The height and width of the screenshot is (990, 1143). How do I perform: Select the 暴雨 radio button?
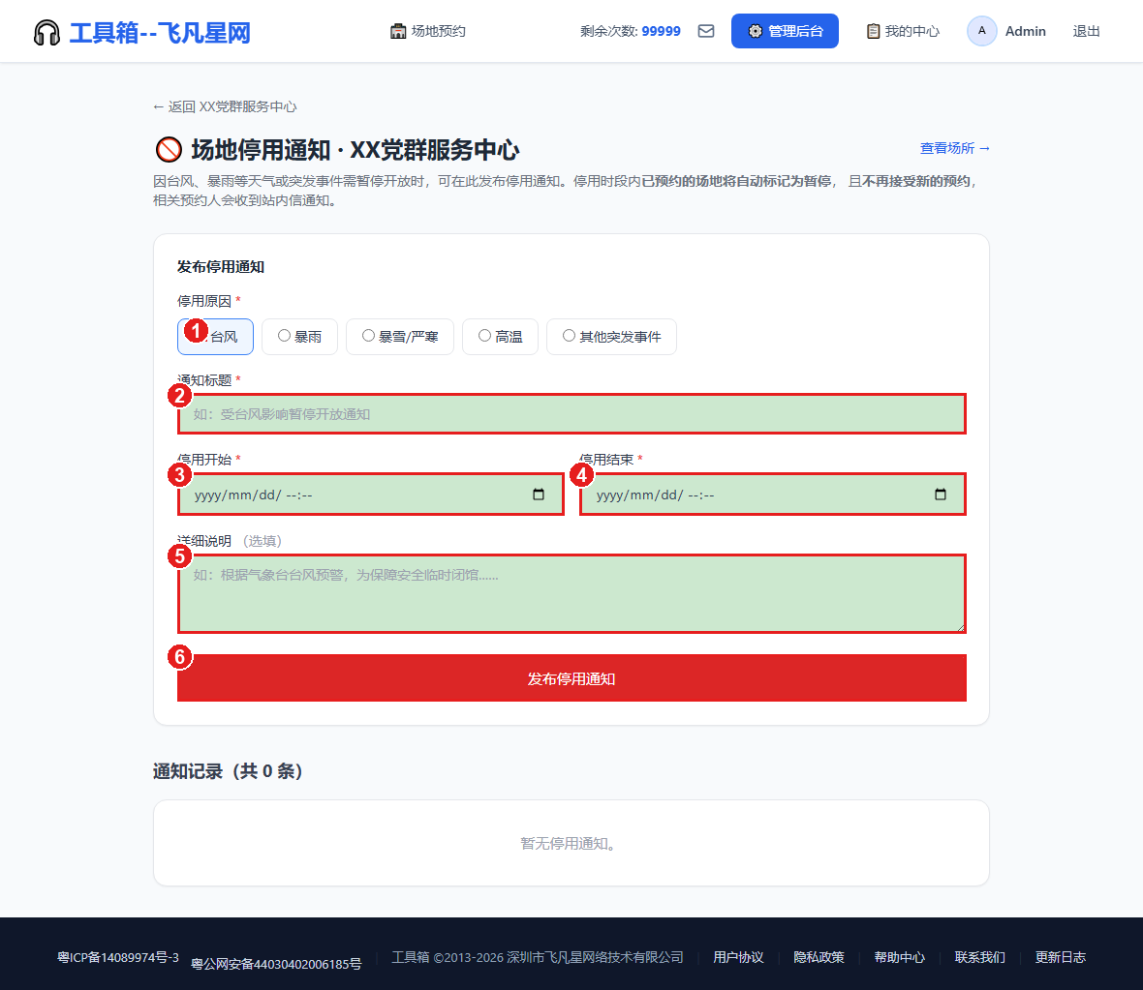pyautogui.click(x=284, y=336)
